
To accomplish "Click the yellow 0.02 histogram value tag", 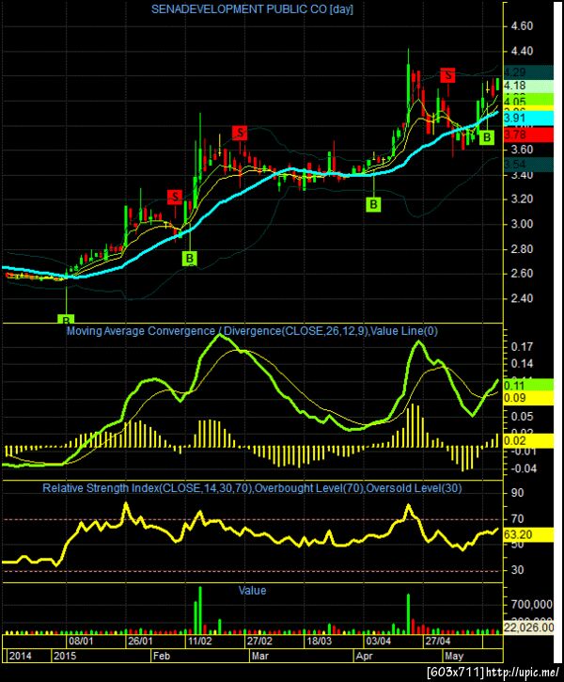I will click(528, 441).
